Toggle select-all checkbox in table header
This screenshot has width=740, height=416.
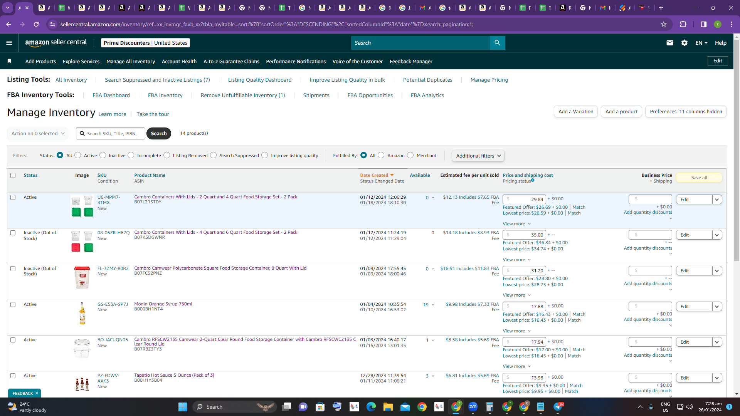tap(13, 175)
